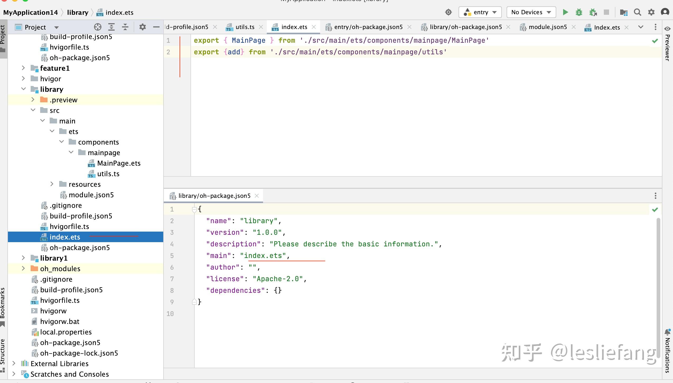Click the locate-opened-file target icon in Project panel
673x383 pixels.
tap(98, 27)
